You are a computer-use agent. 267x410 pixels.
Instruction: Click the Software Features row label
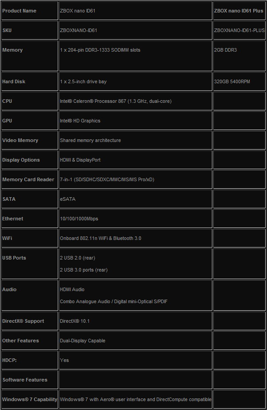[x=25, y=380]
